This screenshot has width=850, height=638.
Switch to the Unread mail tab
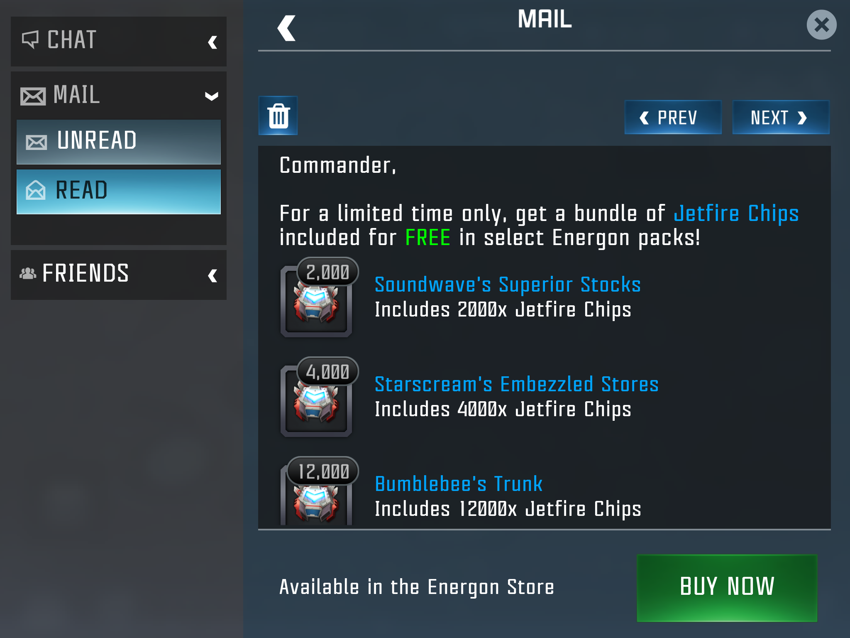click(x=119, y=142)
